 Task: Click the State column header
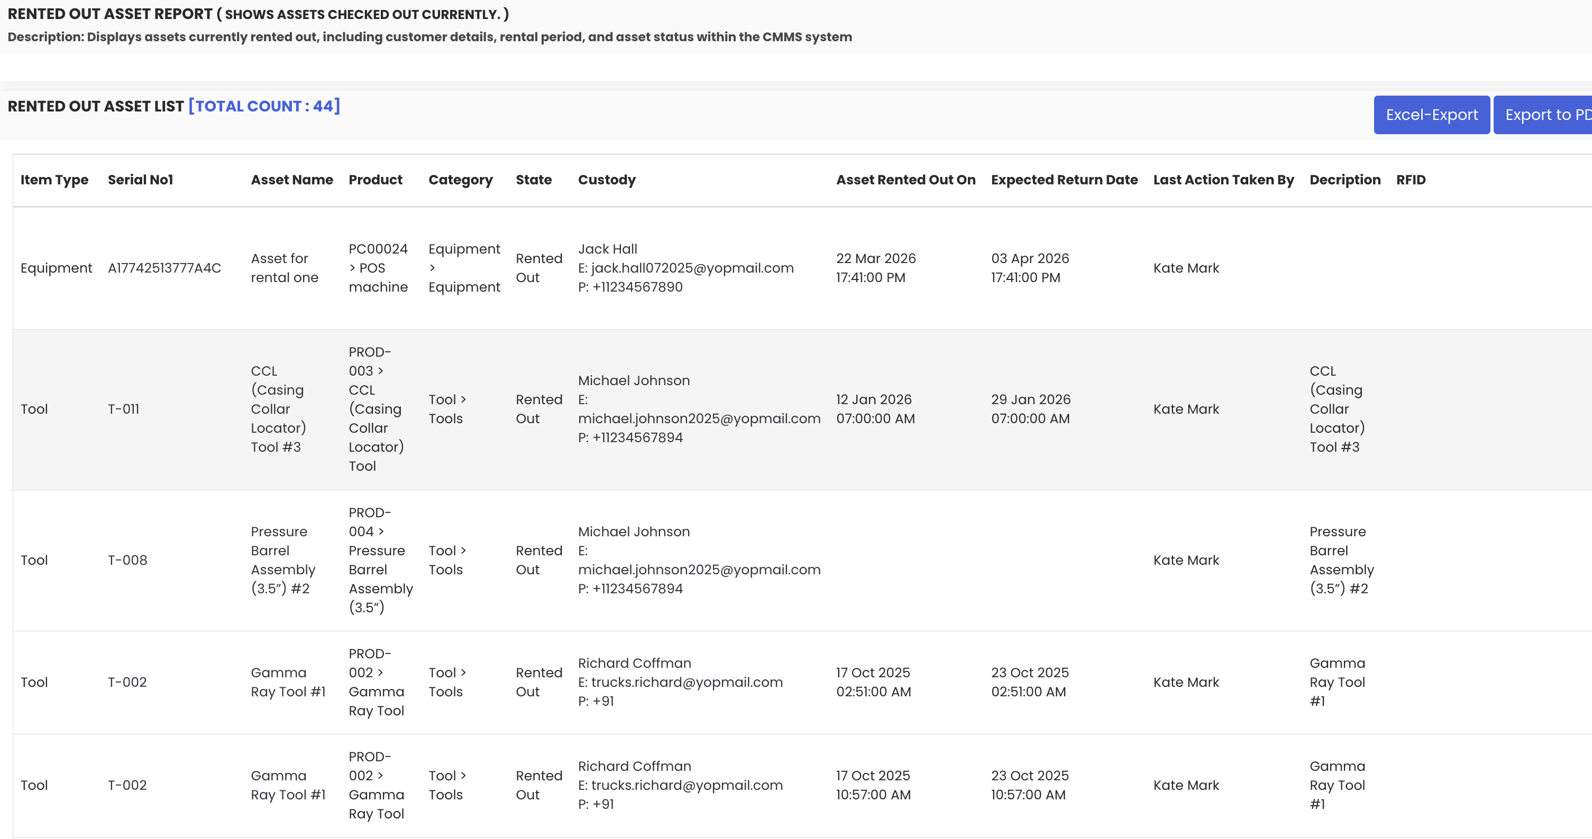533,180
